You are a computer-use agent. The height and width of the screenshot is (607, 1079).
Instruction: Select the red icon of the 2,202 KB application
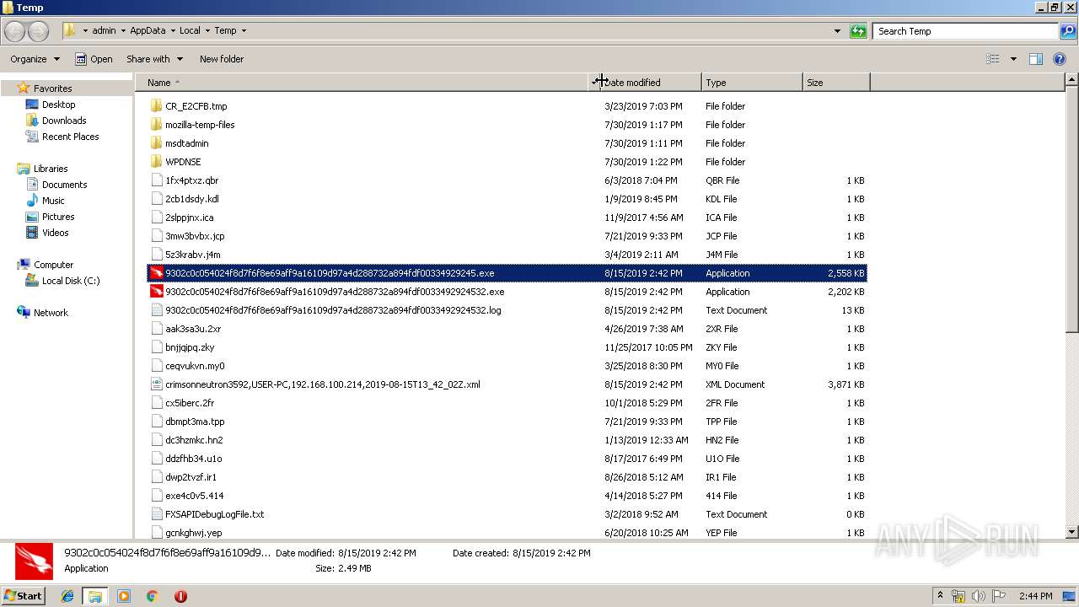click(x=156, y=292)
